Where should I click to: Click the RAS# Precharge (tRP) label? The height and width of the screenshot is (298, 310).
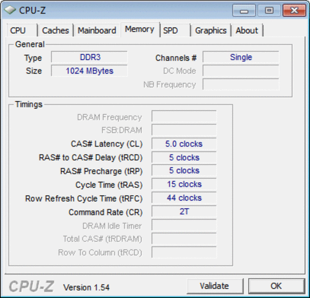click(x=102, y=171)
